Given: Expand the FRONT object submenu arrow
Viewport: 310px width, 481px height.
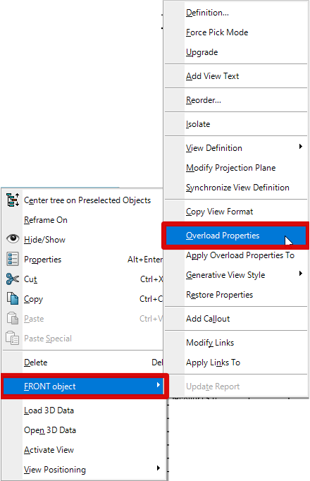Looking at the screenshot, I should [158, 384].
